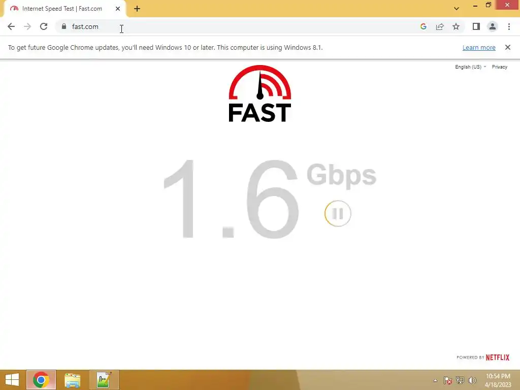Viewport: 520px width, 390px height.
Task: Bookmark this tab with star icon
Action: coord(456,26)
